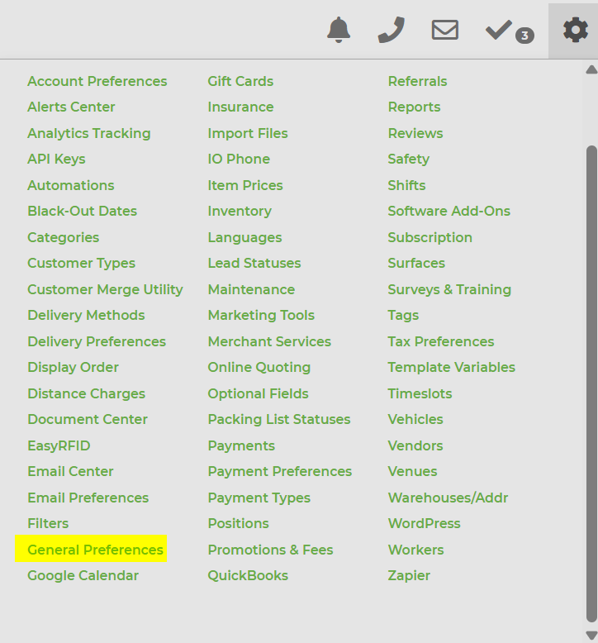Image resolution: width=598 pixels, height=643 pixels.
Task: Open the Google Calendar settings
Action: [x=83, y=575]
